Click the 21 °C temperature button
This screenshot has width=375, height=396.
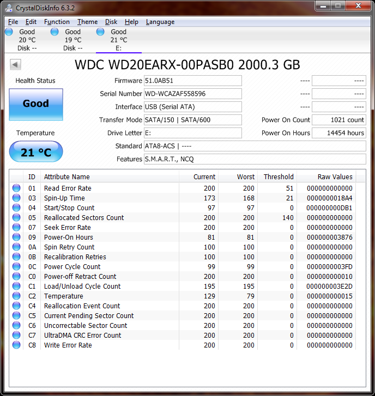[x=36, y=151]
